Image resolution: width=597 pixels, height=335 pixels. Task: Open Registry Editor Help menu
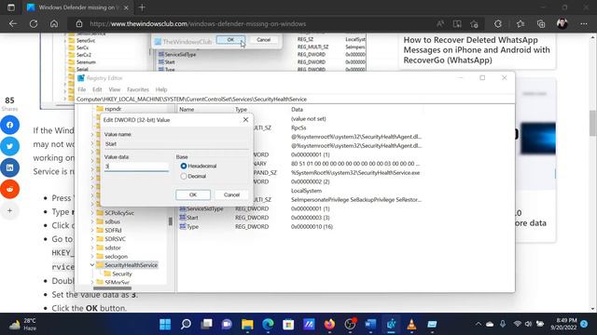pyautogui.click(x=161, y=89)
